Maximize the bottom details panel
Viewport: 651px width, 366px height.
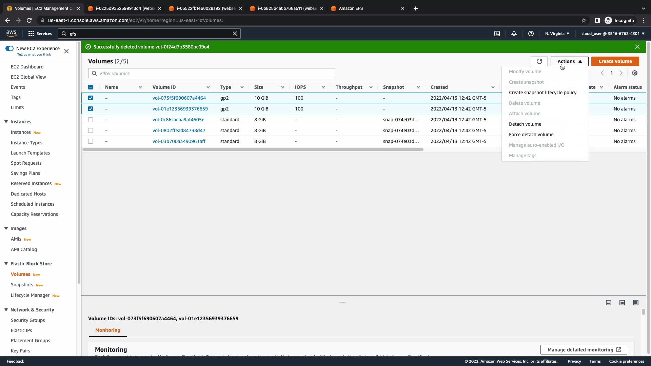pyautogui.click(x=636, y=303)
